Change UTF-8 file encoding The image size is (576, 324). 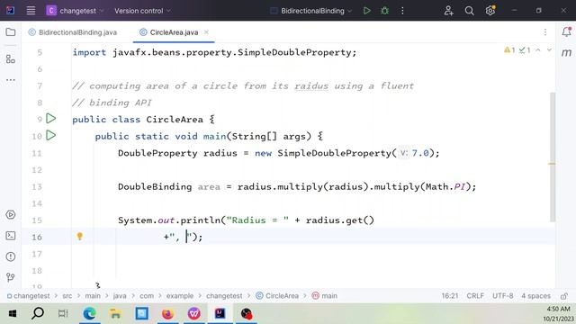(502, 296)
